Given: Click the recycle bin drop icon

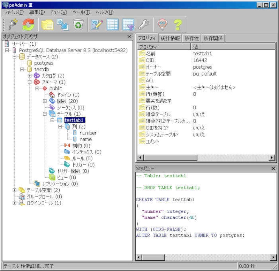Looking at the screenshot, I should tap(78, 25).
